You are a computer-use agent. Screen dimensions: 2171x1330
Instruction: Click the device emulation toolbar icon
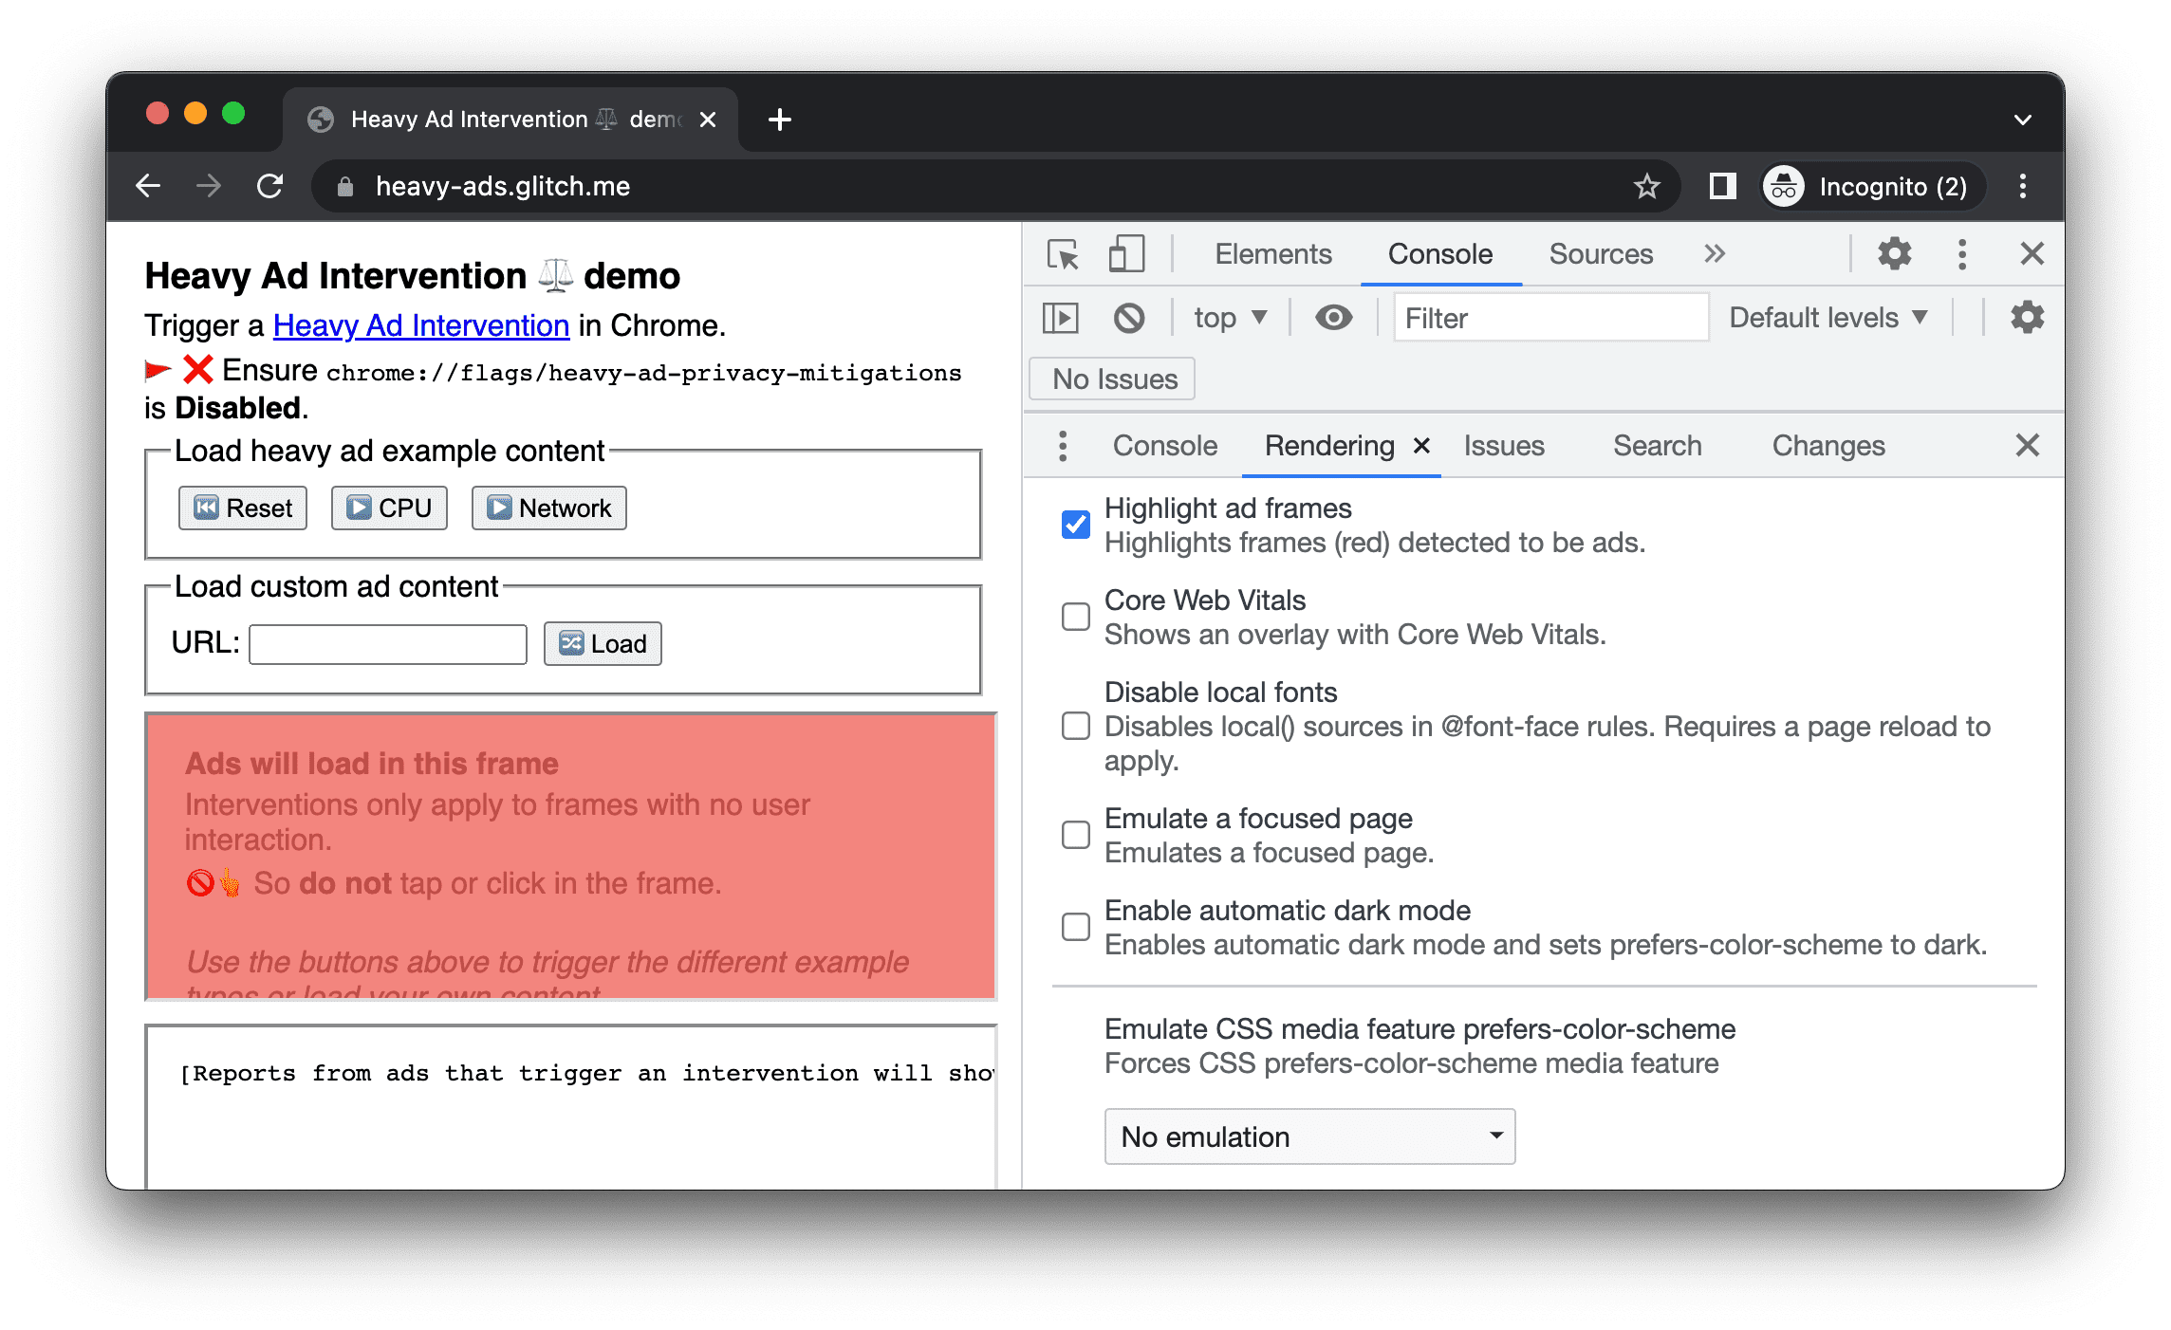pos(1129,256)
